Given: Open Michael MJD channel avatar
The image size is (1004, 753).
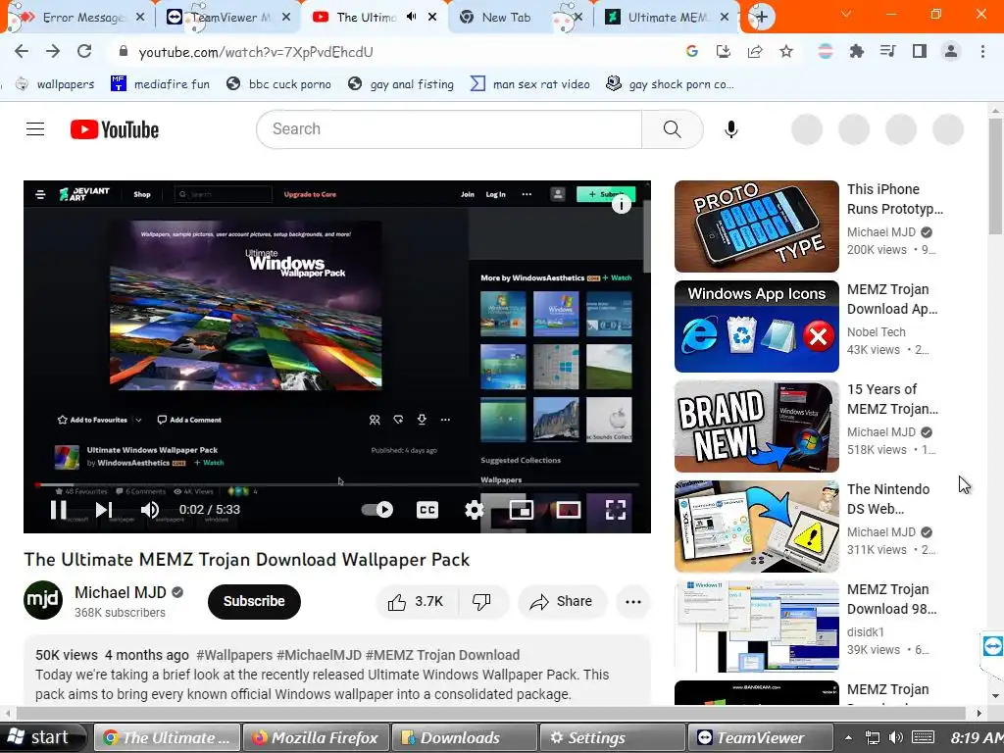Looking at the screenshot, I should [x=43, y=600].
